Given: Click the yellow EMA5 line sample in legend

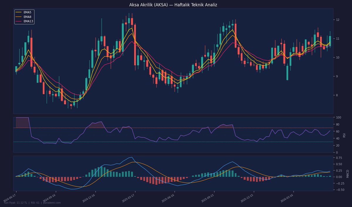Looking at the screenshot, I should tap(18, 12).
